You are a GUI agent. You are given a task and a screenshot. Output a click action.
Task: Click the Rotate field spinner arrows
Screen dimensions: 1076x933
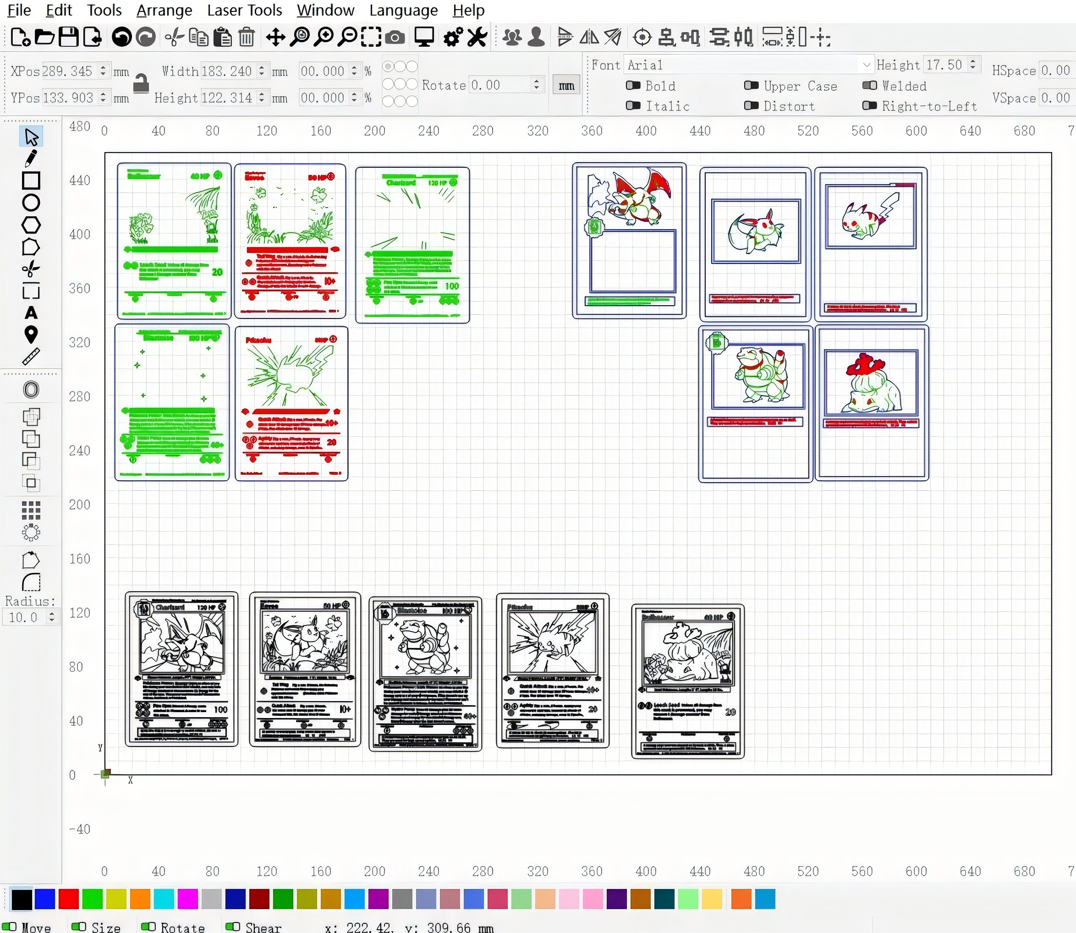(x=537, y=84)
